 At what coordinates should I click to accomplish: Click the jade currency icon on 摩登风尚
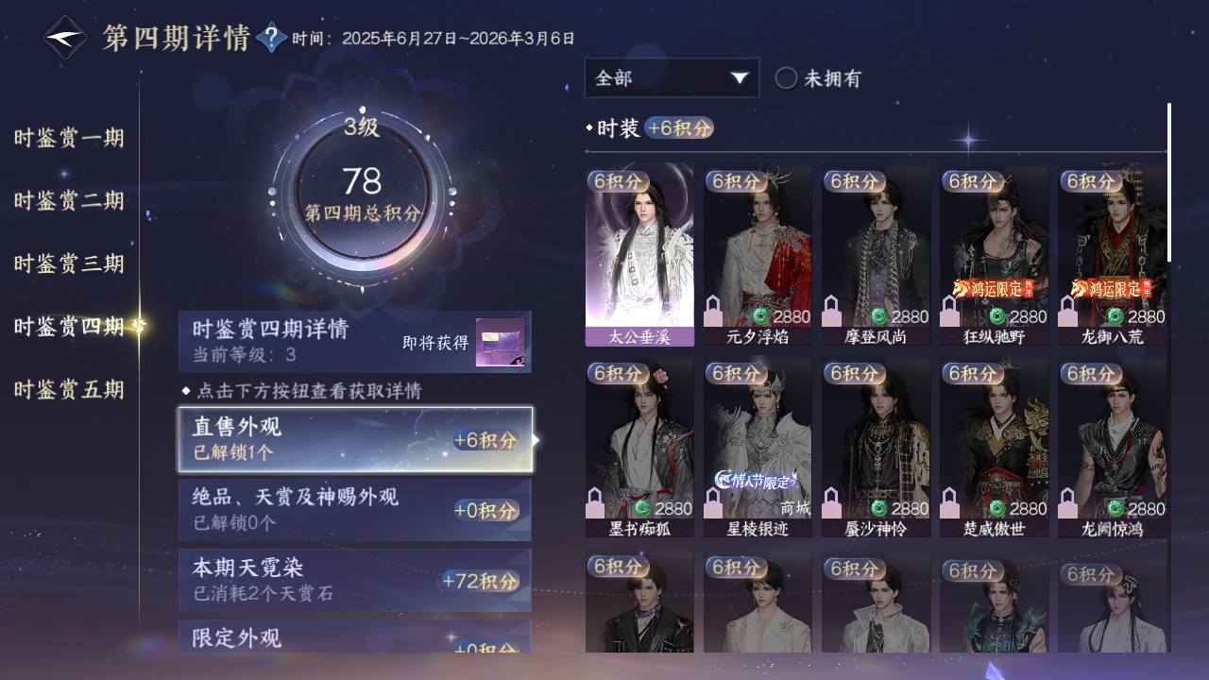pos(880,316)
